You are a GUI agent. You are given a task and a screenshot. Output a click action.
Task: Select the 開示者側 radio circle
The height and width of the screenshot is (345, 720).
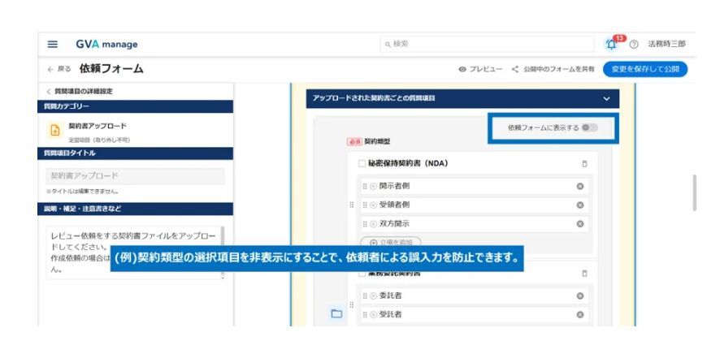[x=373, y=186]
